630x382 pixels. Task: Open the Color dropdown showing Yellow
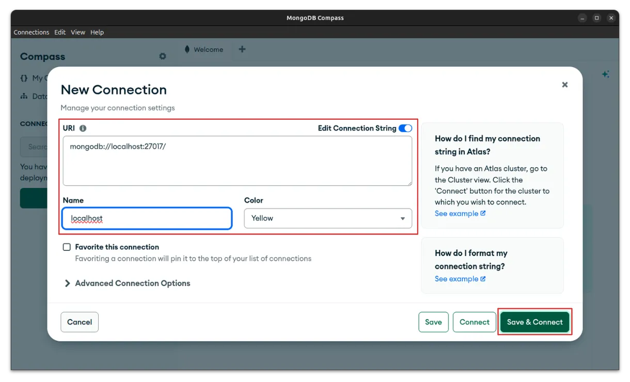[x=328, y=218]
